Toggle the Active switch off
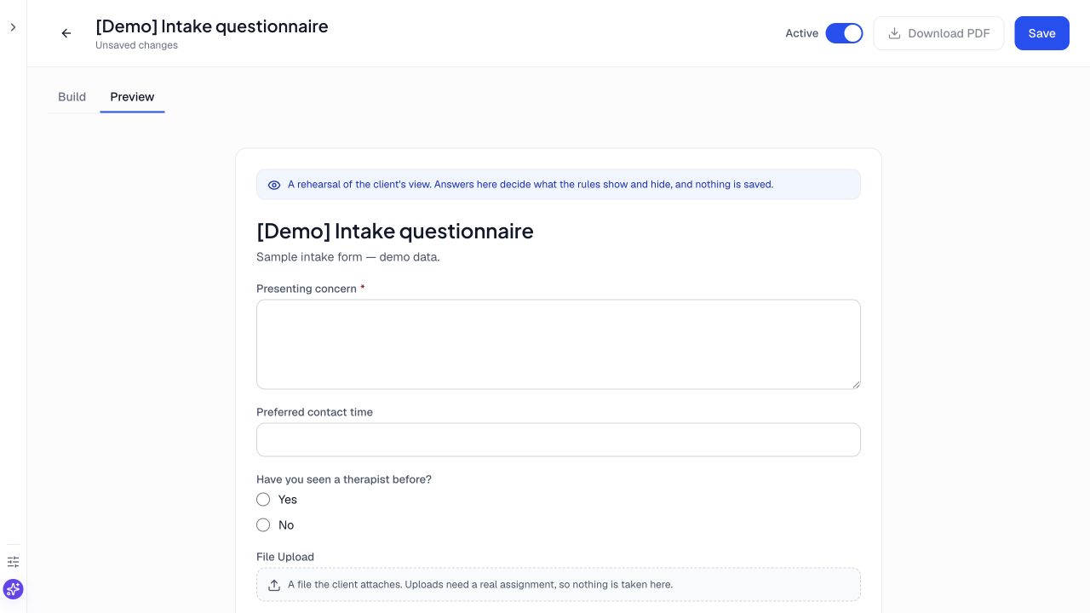 (844, 33)
